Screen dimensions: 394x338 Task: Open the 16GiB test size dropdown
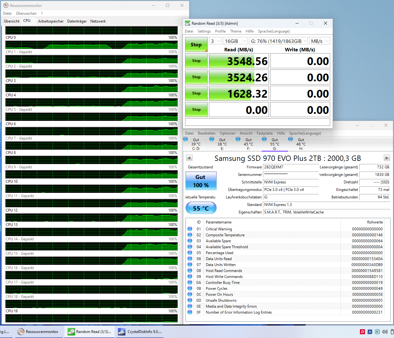(x=235, y=41)
